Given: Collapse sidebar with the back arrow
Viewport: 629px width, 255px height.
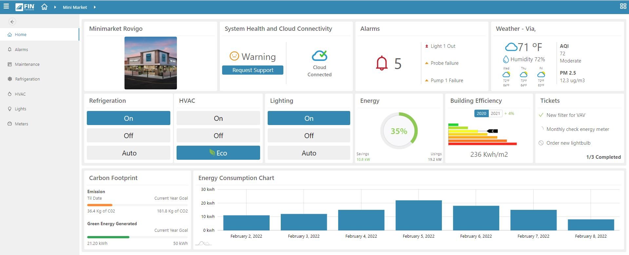Looking at the screenshot, I should pyautogui.click(x=12, y=22).
